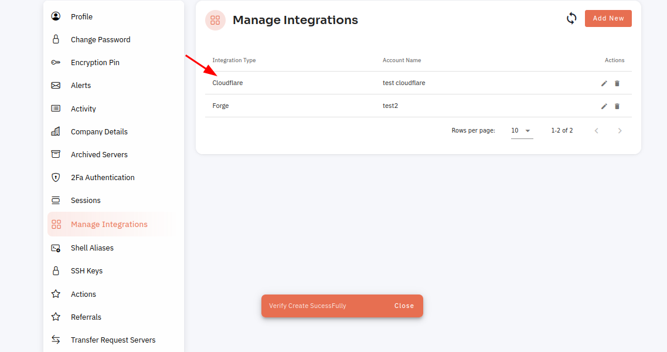
Task: Click the Sessions stack icon
Action: [56, 200]
